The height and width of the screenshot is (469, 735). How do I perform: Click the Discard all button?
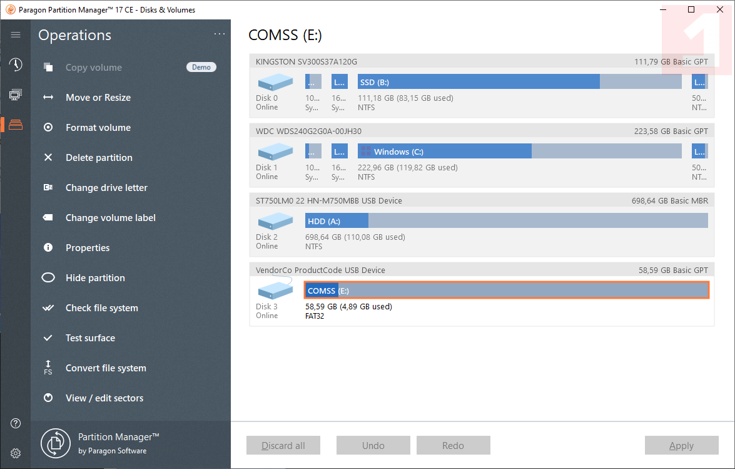pyautogui.click(x=283, y=445)
